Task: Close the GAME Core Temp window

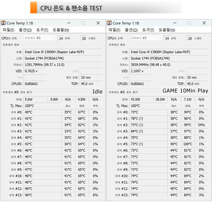Action: 204,23
